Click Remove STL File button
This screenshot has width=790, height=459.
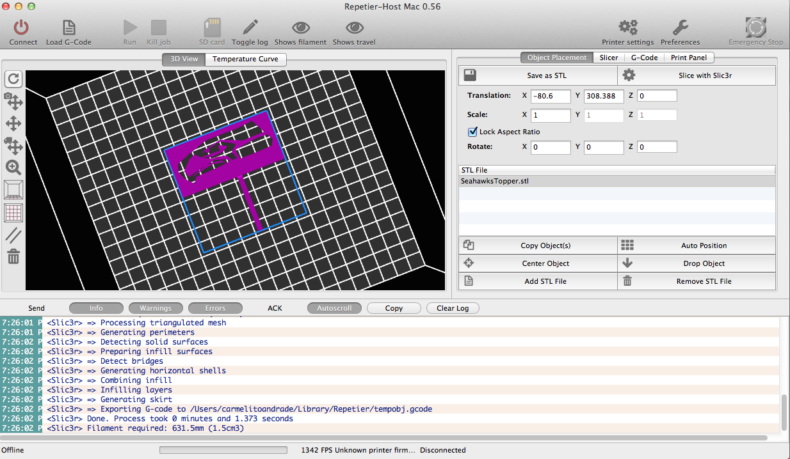click(x=697, y=281)
